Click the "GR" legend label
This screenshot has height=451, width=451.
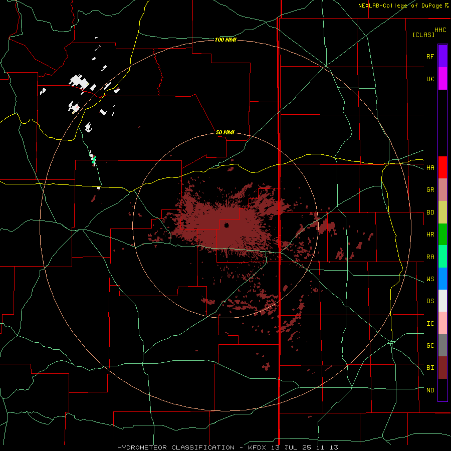point(430,190)
